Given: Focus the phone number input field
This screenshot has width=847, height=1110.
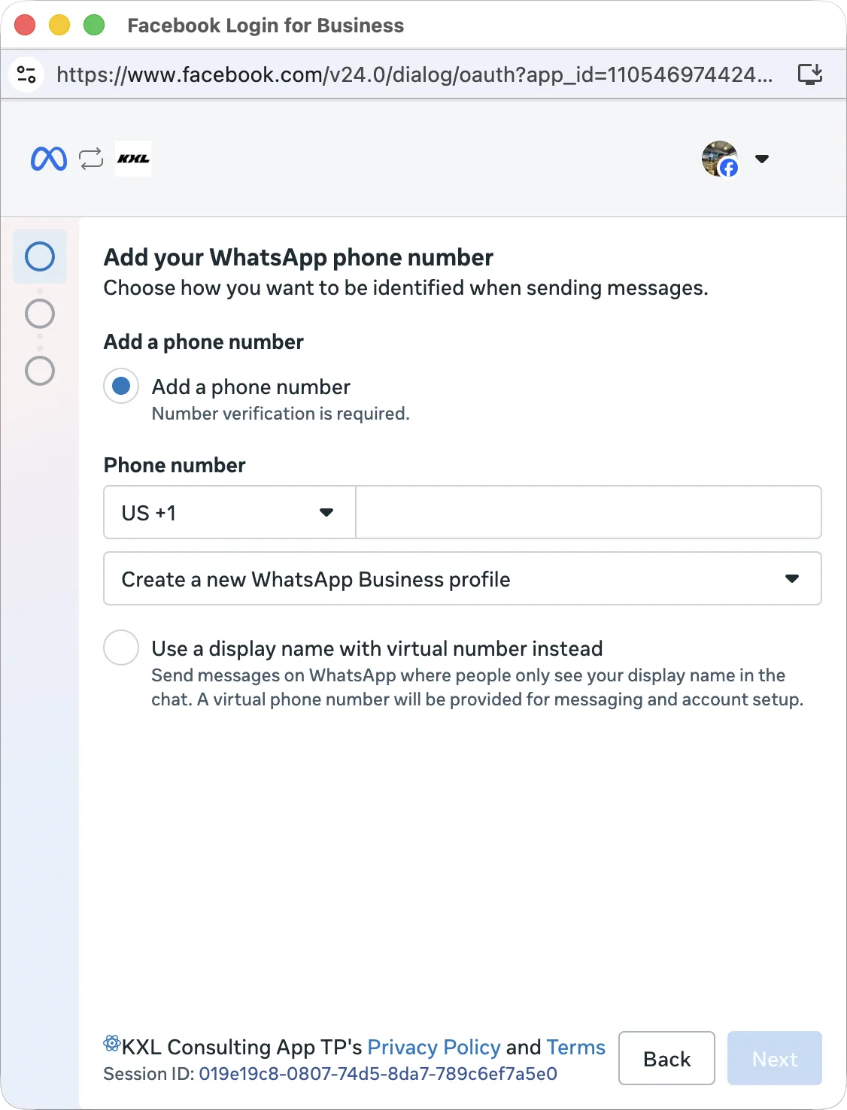Looking at the screenshot, I should [588, 512].
